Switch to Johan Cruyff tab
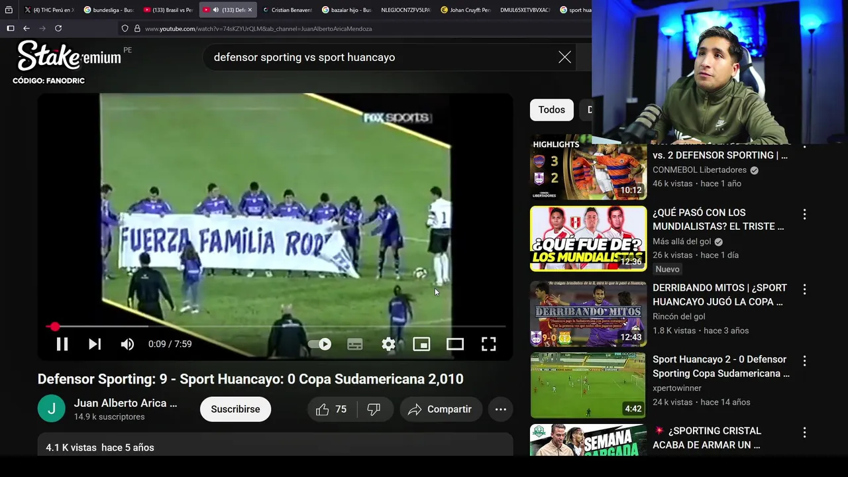The width and height of the screenshot is (848, 477). (466, 10)
